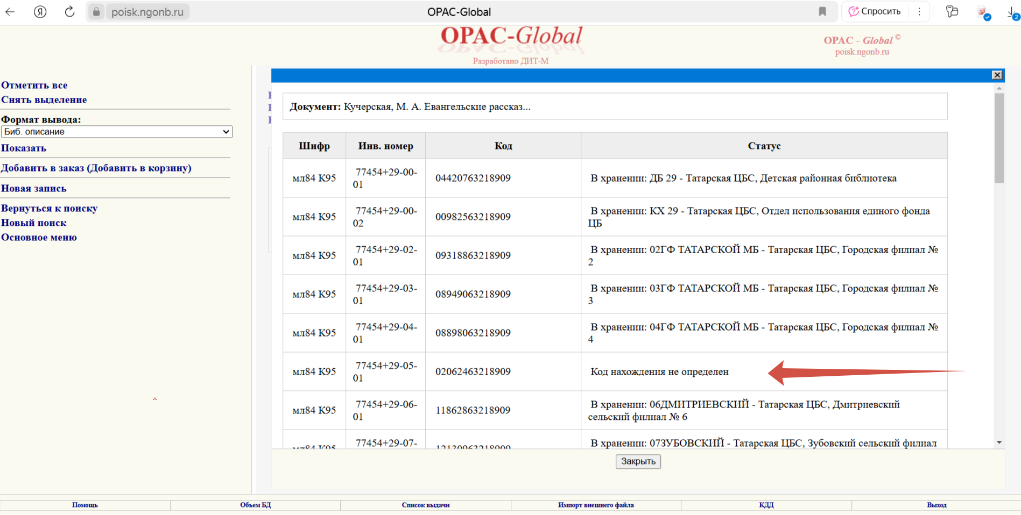
Task: Click the lock icon in the address bar
Action: click(x=96, y=12)
